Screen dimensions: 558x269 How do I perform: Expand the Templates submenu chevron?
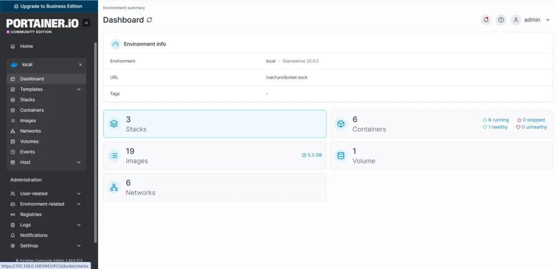tap(79, 90)
